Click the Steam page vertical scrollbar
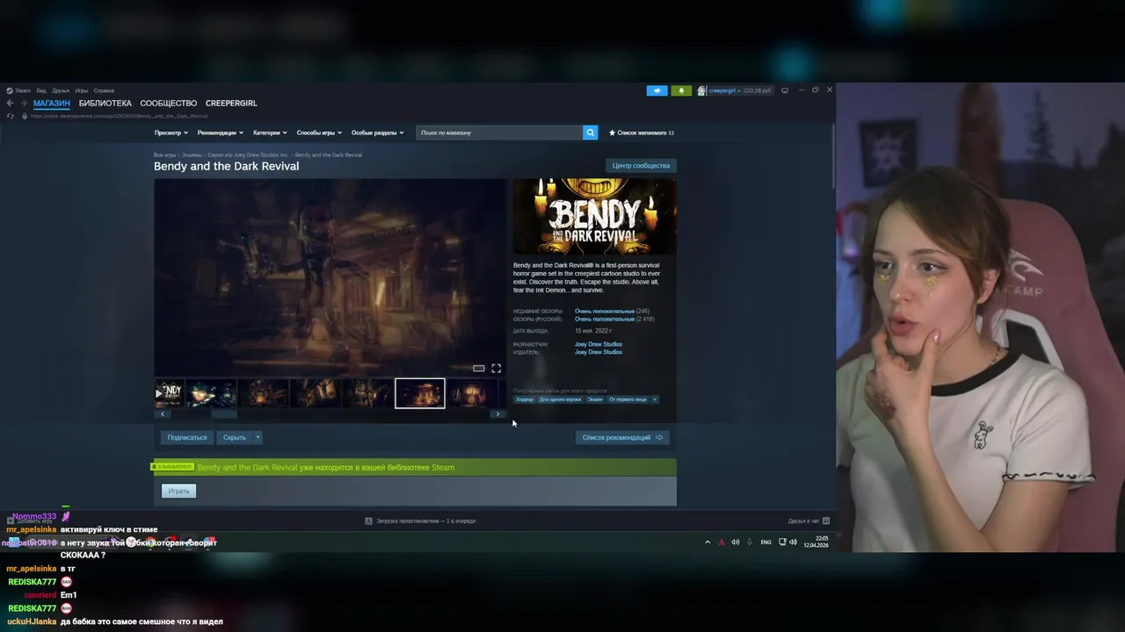This screenshot has height=632, width=1125. pos(832,156)
